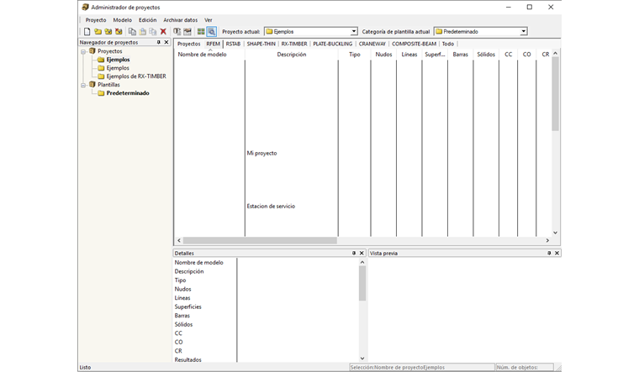Sort by Nombre de modelo column header
639x372 pixels.
(209, 54)
